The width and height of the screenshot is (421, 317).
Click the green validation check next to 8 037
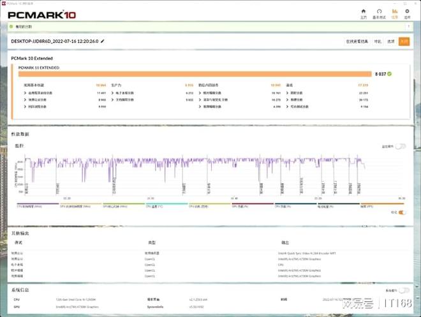pyautogui.click(x=390, y=74)
